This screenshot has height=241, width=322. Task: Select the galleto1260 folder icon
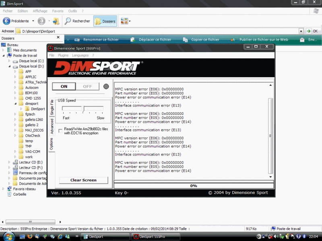21,119
